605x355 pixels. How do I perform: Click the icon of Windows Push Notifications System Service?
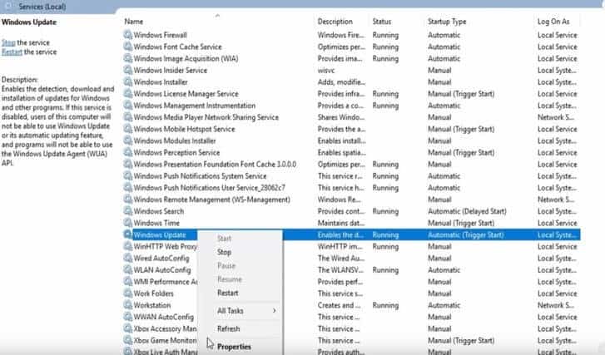(127, 175)
